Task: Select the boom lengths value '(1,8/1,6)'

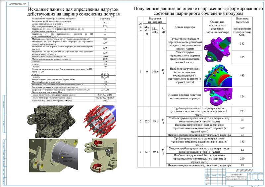Action: tap(105, 74)
